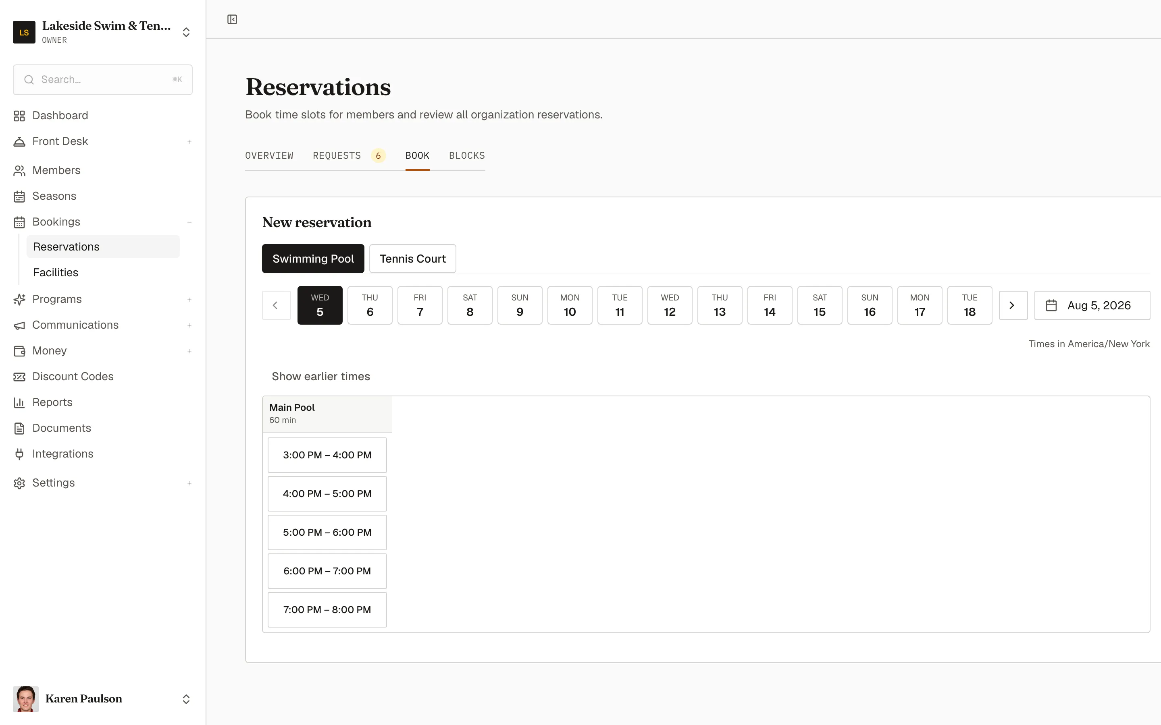Viewport: 1161px width, 725px height.
Task: Open Facilities in the sidebar
Action: point(103,272)
